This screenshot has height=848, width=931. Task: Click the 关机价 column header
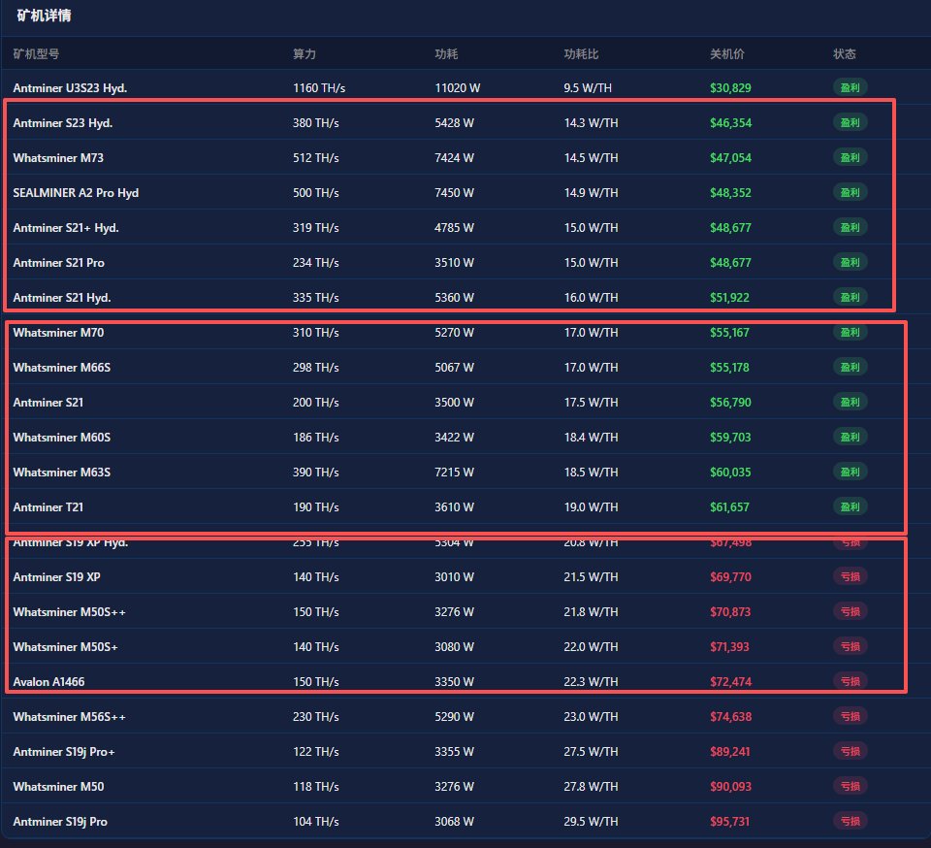pos(727,54)
